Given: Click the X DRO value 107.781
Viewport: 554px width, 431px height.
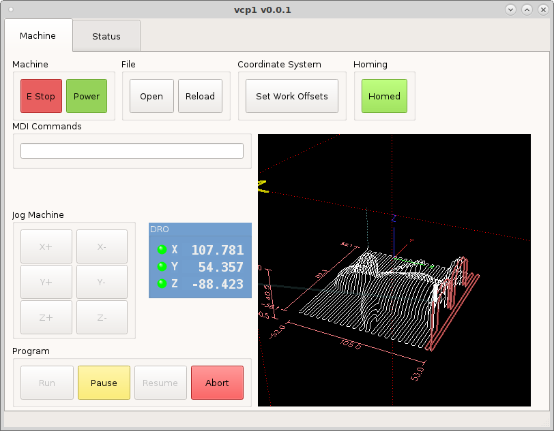Looking at the screenshot, I should pyautogui.click(x=217, y=250).
